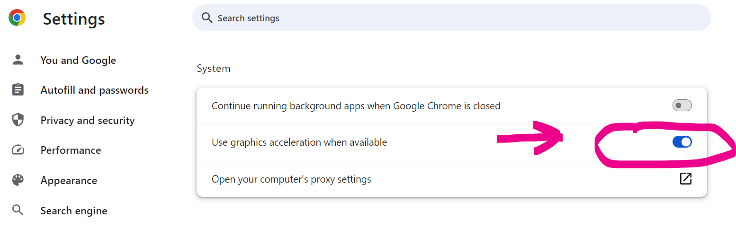Image resolution: width=736 pixels, height=229 pixels.
Task: Select Privacy and security in sidebar
Action: click(88, 120)
